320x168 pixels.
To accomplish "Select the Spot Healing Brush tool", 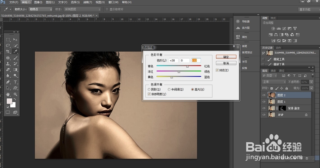I will 8,58.
